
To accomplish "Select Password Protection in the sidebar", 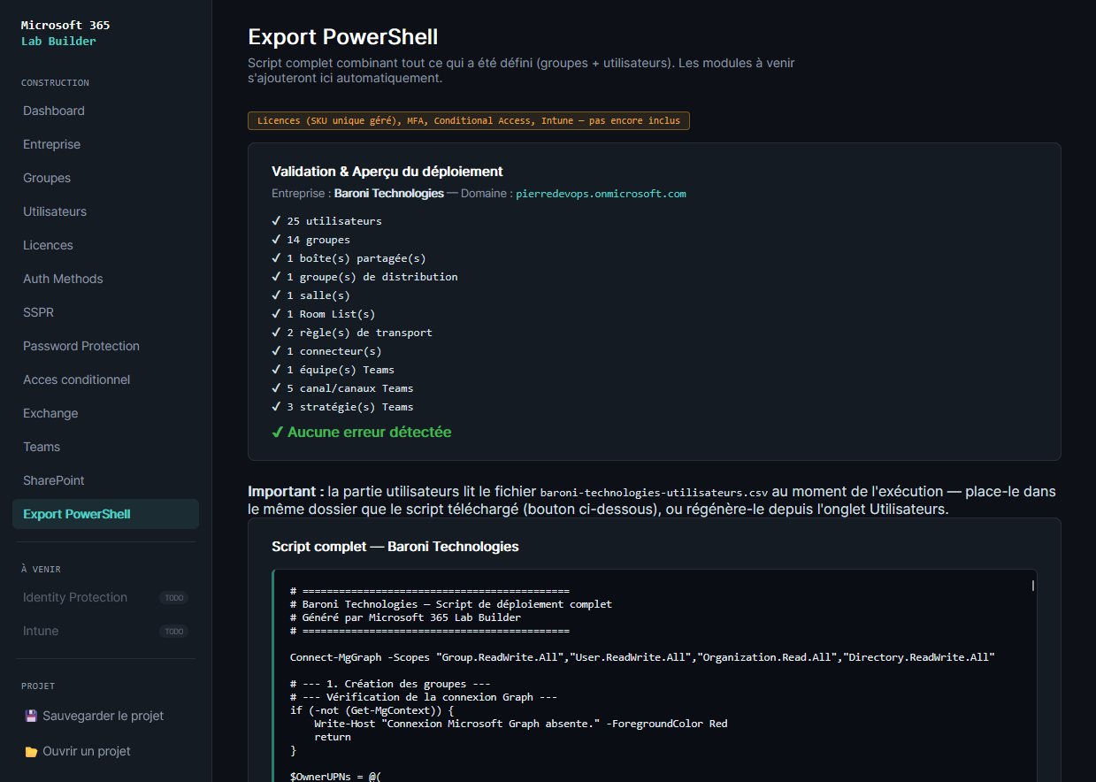I will [x=105, y=346].
